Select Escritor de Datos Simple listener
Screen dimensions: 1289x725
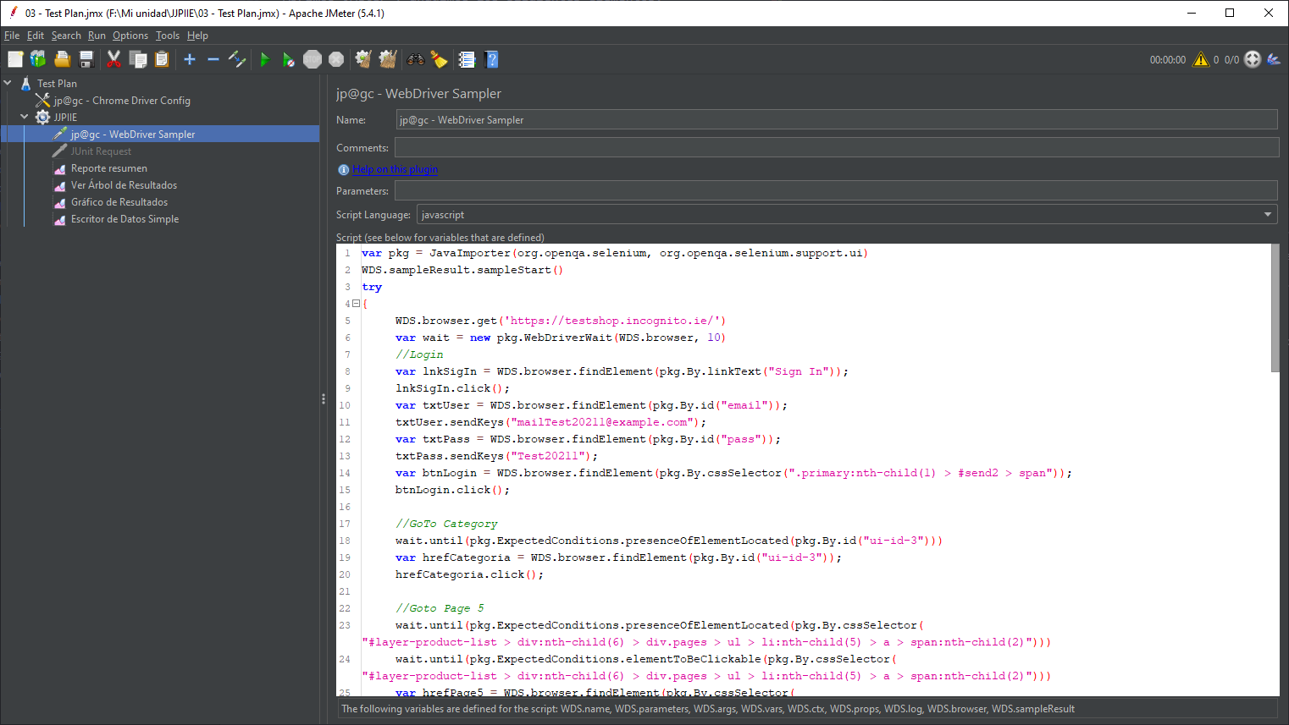point(124,219)
